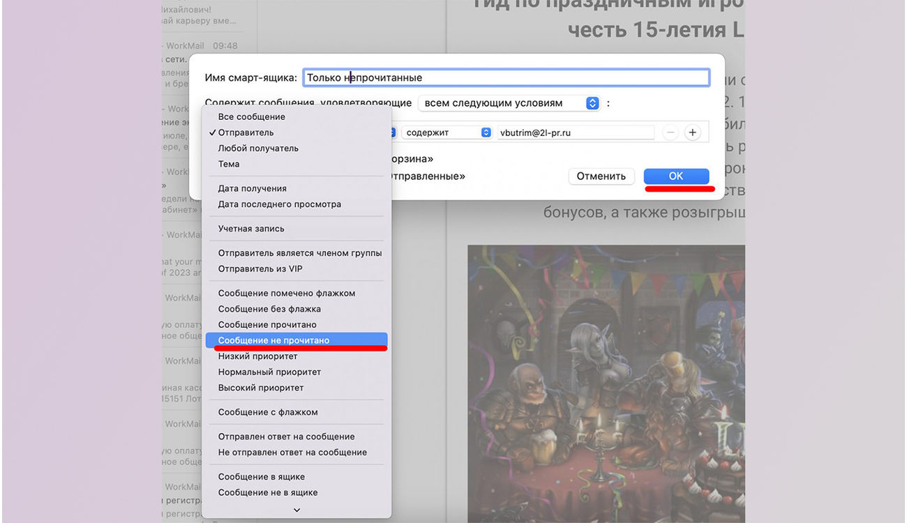Click the down chevron to scroll menu
The image size is (907, 523).
pyautogui.click(x=297, y=510)
